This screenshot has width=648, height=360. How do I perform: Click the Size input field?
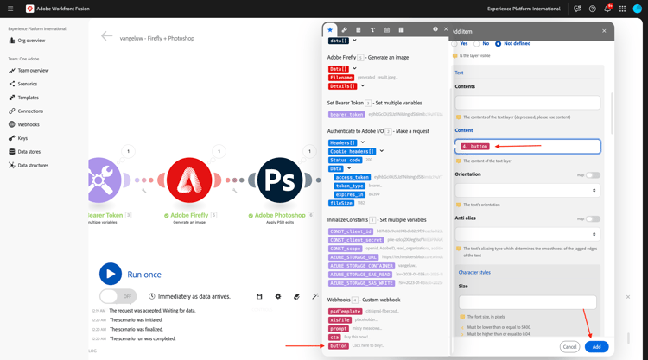(x=527, y=302)
